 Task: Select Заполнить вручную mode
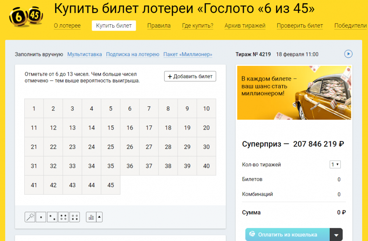pos(39,54)
